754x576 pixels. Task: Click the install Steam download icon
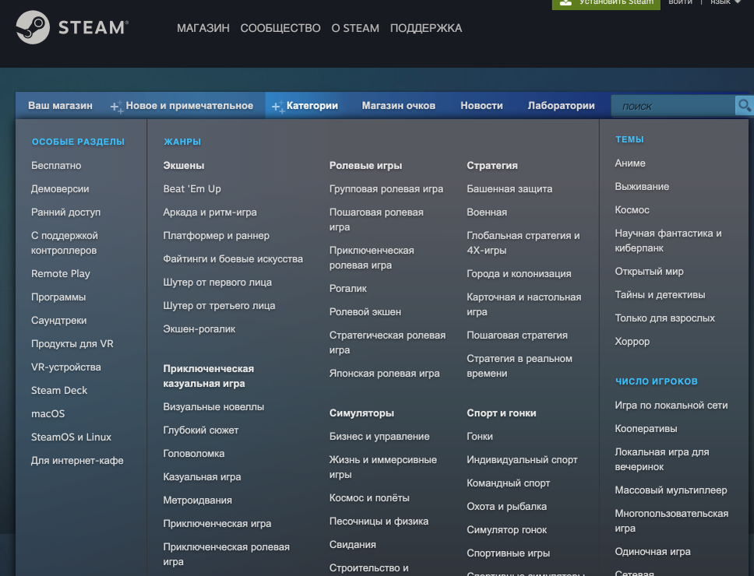coord(566,2)
